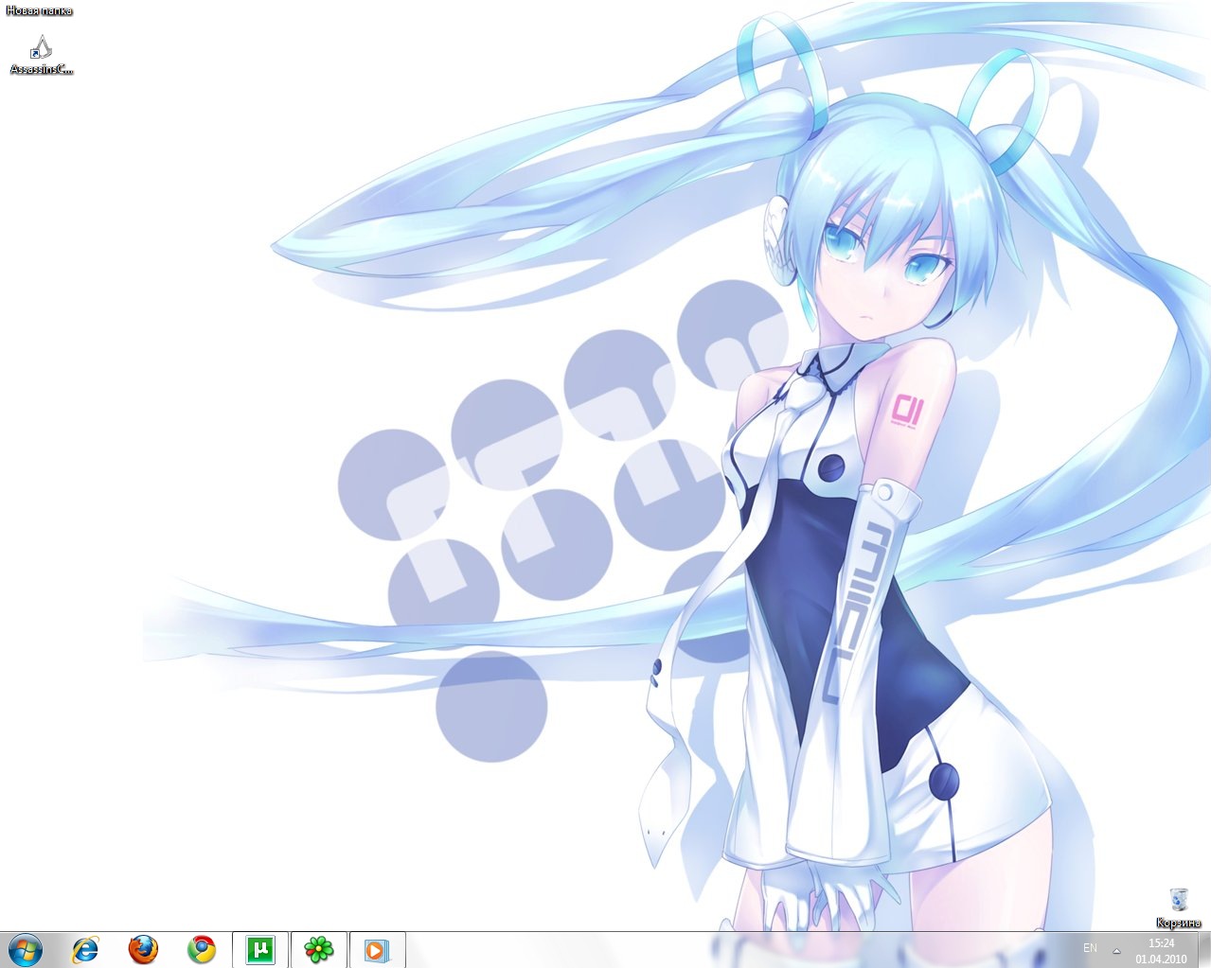The height and width of the screenshot is (968, 1211).
Task: Open Mozilla Firefox from the taskbar
Action: tap(143, 949)
